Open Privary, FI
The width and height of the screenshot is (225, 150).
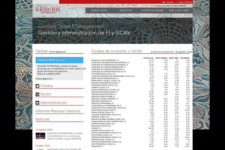[96, 128]
